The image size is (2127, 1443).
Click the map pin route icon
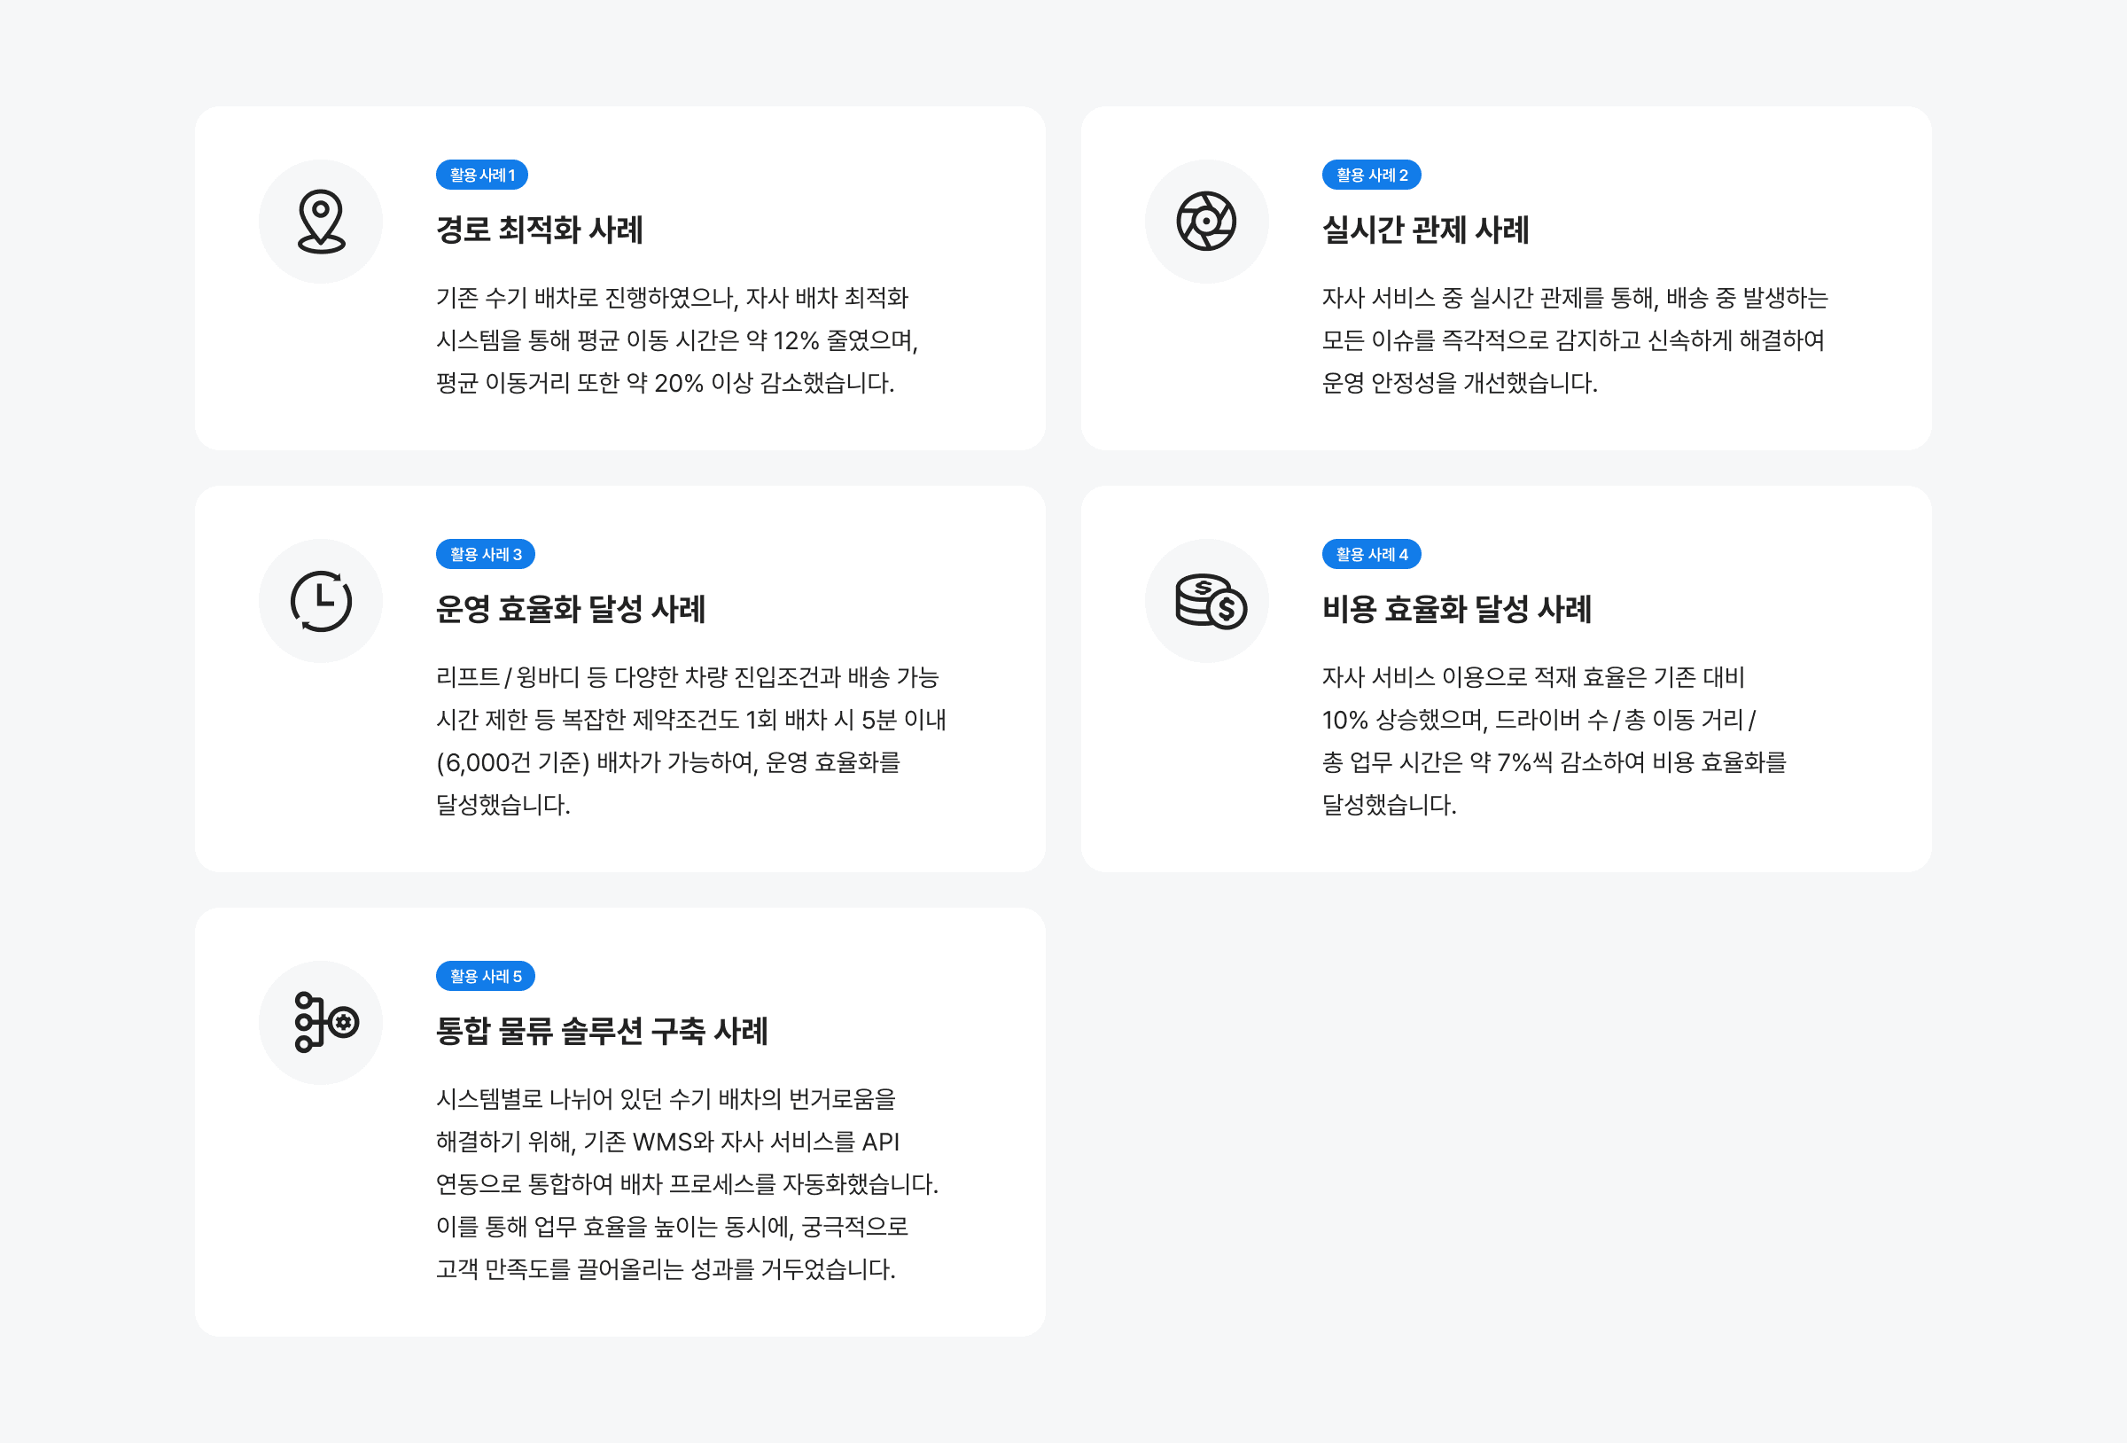point(320,222)
